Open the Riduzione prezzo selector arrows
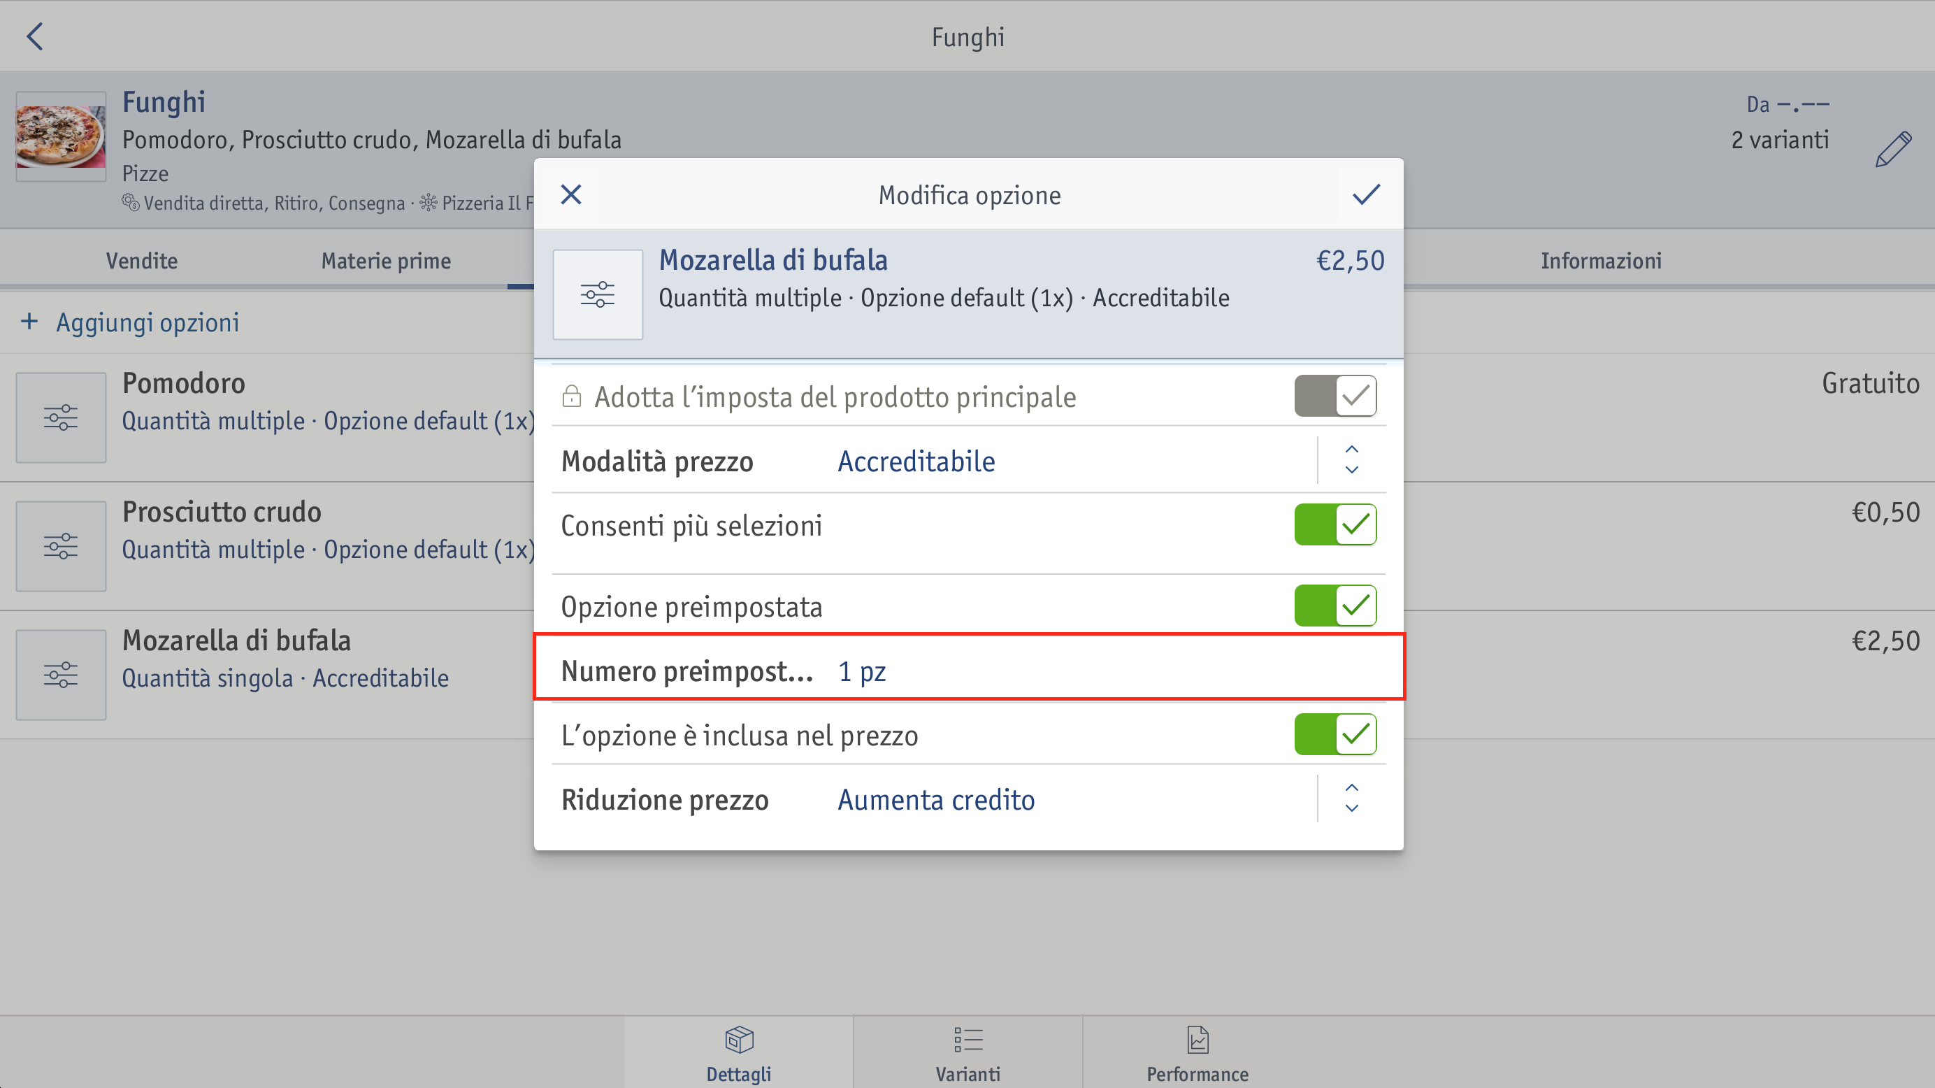 [x=1351, y=798]
